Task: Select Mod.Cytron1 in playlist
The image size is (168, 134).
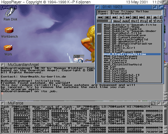Action: [x=132, y=71]
